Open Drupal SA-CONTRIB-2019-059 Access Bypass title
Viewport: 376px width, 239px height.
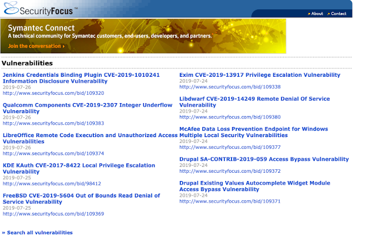point(264,159)
